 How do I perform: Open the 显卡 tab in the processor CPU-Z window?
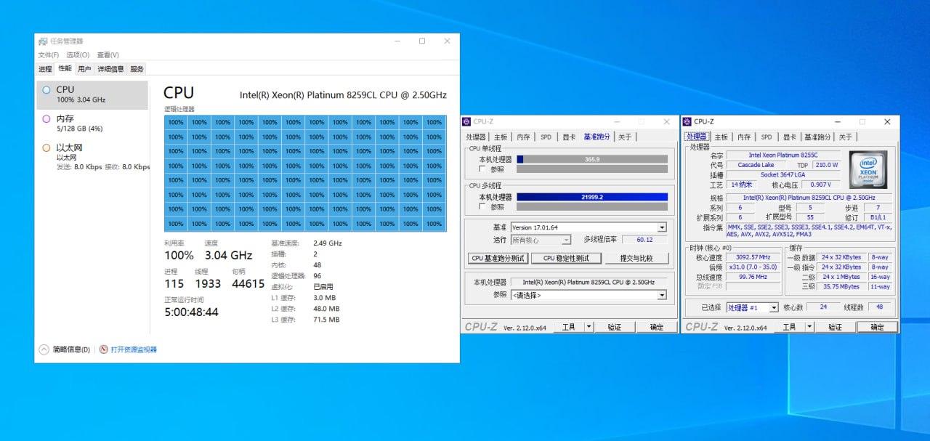[x=789, y=137]
